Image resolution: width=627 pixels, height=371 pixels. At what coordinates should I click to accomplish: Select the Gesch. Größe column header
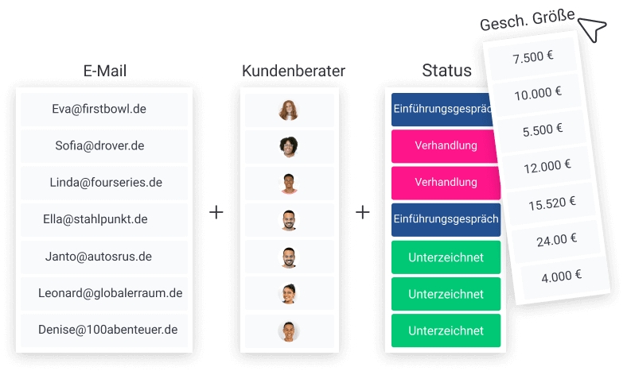[527, 21]
